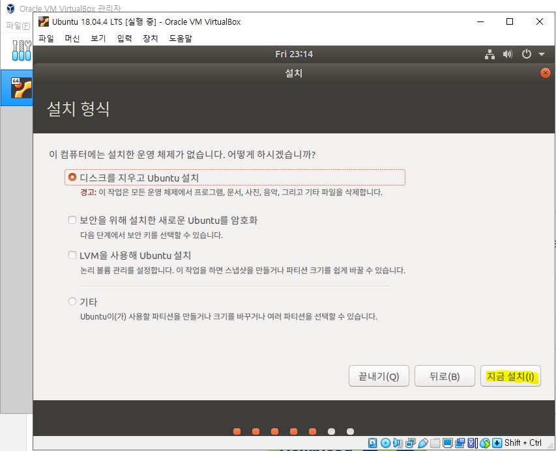
Task: Click the '경고:' warning text line
Action: (x=231, y=192)
